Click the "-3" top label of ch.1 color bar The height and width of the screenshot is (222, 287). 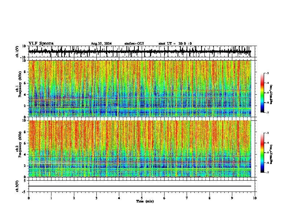pos(267,73)
